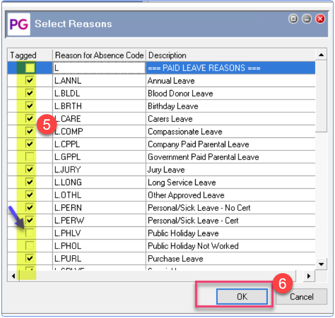Viewport: 335px width, 318px height.
Task: Toggle the L.PURL Purchase Leave checkbox
Action: pyautogui.click(x=30, y=259)
